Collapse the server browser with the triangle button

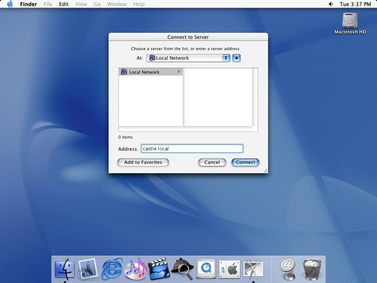tap(236, 58)
